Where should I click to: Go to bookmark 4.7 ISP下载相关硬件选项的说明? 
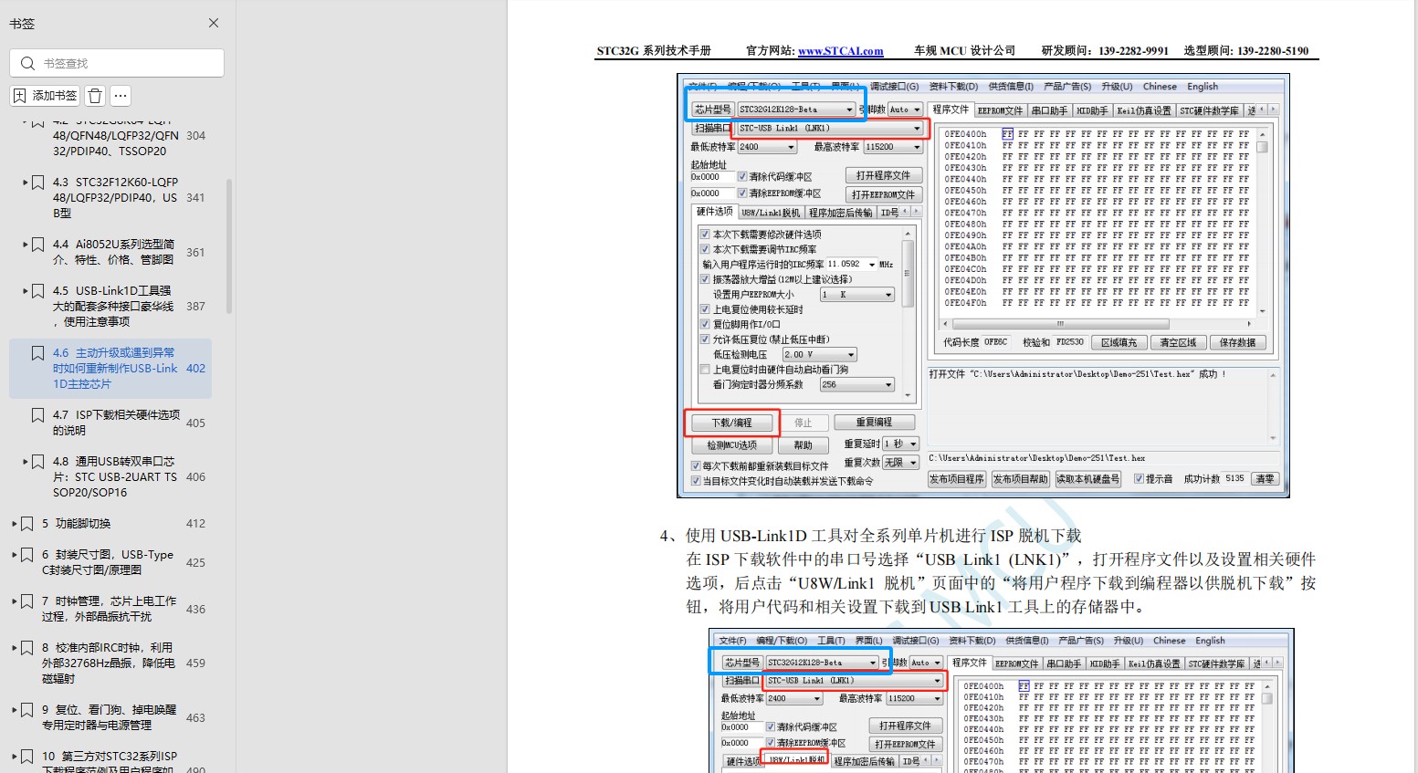[x=116, y=423]
